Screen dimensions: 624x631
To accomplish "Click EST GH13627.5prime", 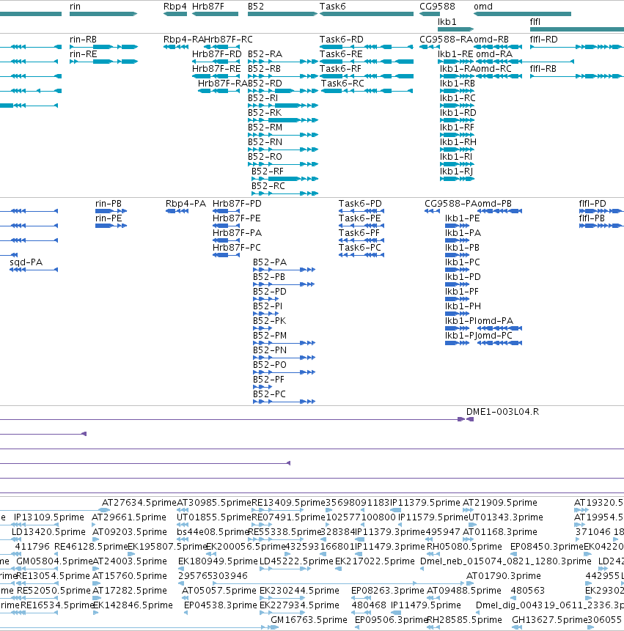I will pyautogui.click(x=549, y=620).
